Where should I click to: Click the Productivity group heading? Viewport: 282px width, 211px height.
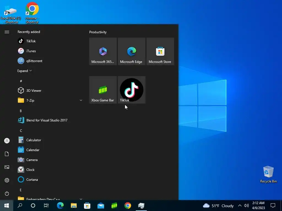pos(98,32)
